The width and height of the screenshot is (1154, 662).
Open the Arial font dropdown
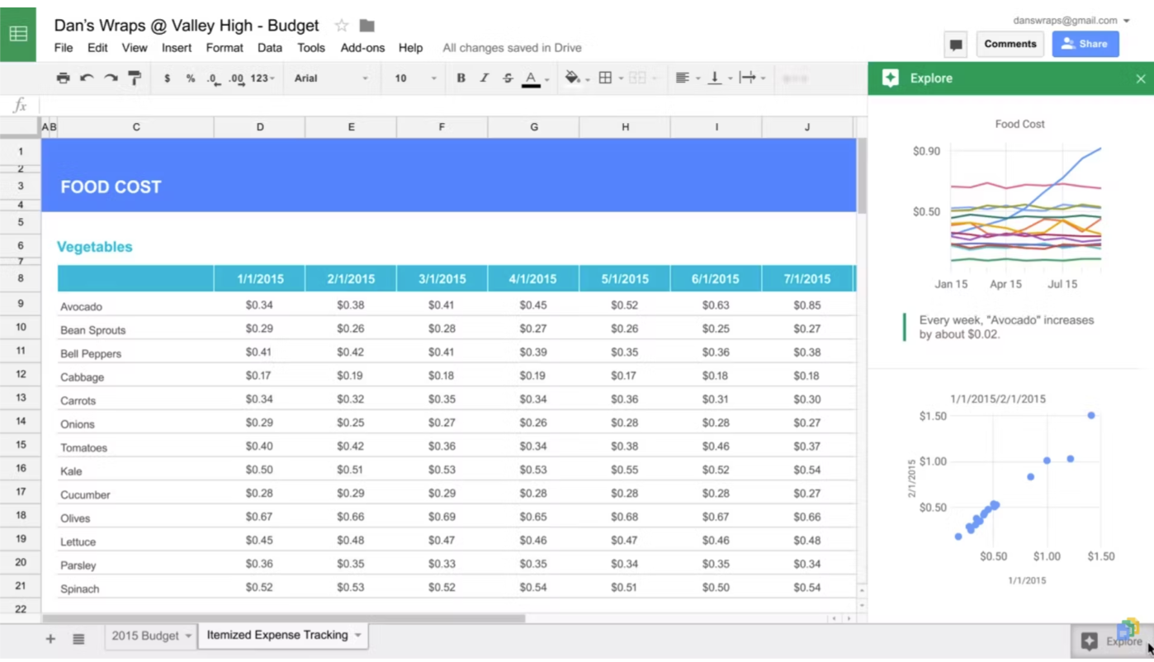330,78
